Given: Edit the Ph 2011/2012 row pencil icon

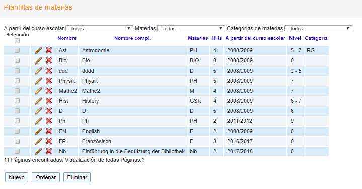Looking at the screenshot, I should [39, 121].
